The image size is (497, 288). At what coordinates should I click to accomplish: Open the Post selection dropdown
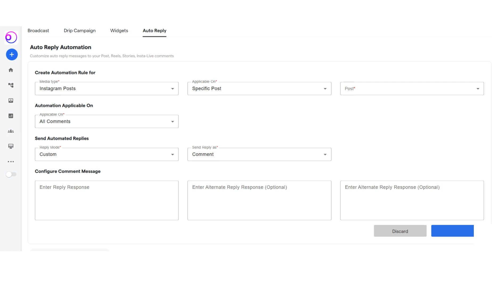(x=412, y=89)
